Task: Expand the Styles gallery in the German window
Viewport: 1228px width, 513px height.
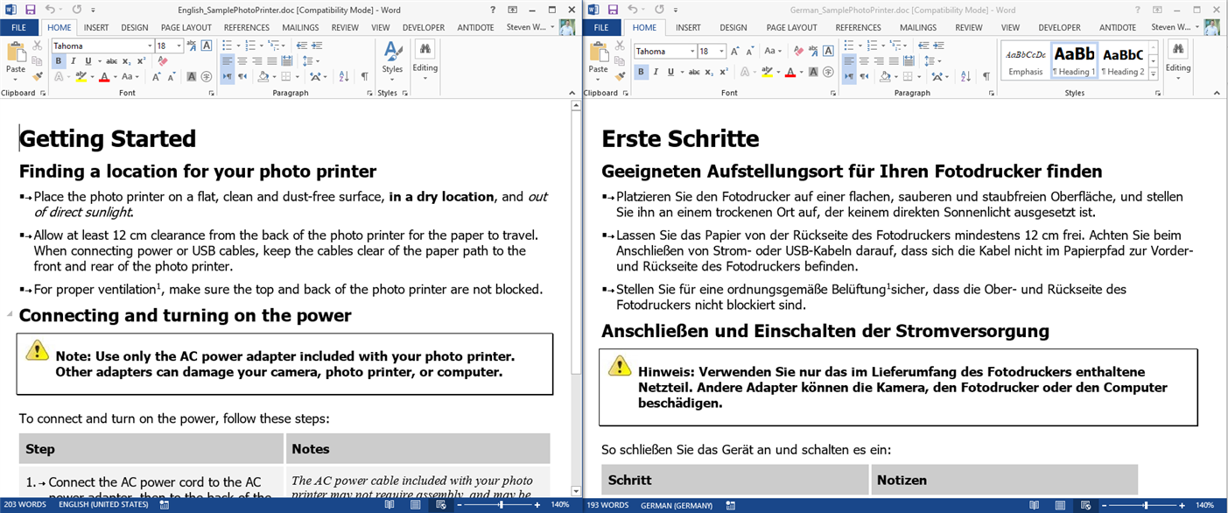Action: (1154, 74)
